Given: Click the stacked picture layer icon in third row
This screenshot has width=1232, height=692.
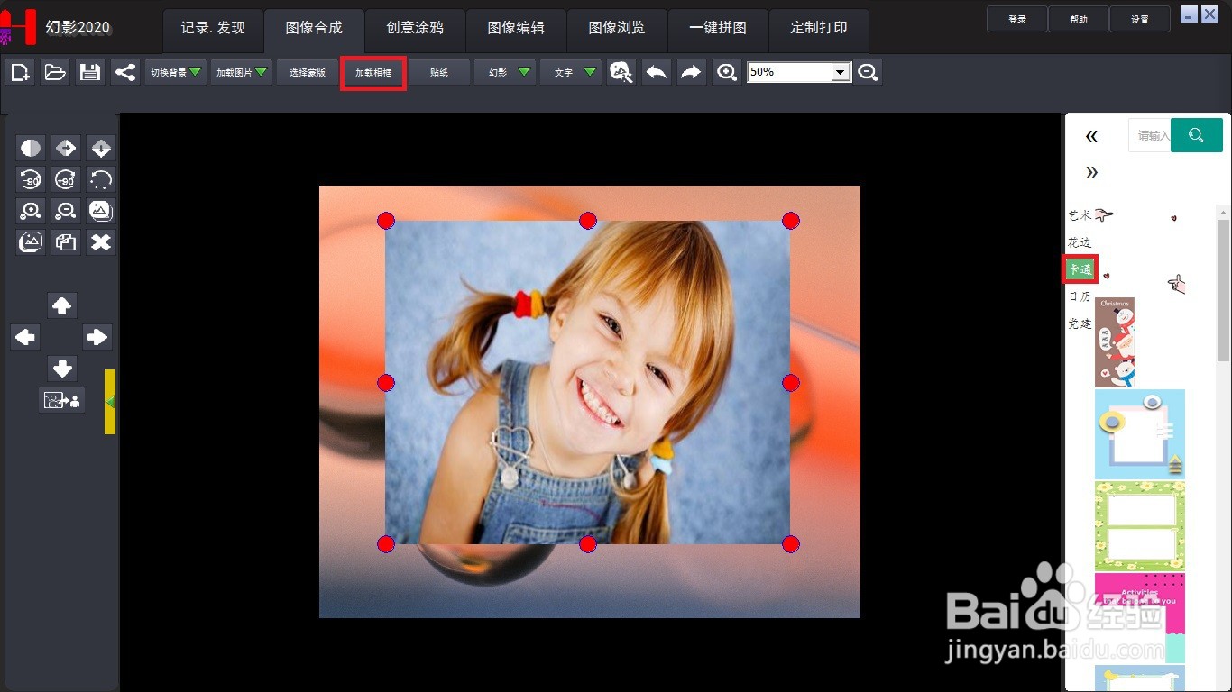Looking at the screenshot, I should (101, 211).
